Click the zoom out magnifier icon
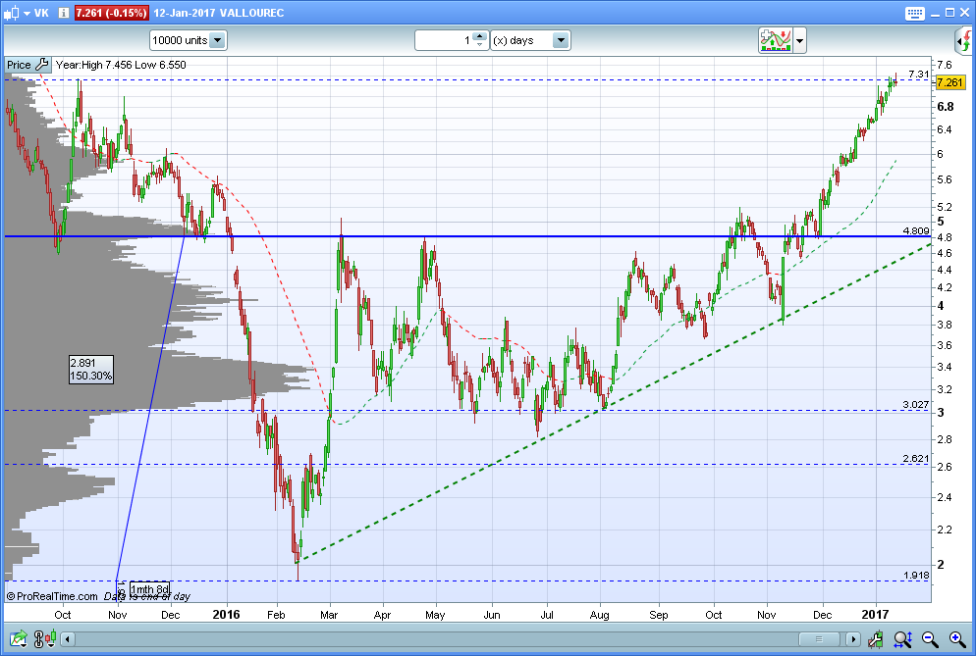976x656 pixels. pos(930,638)
